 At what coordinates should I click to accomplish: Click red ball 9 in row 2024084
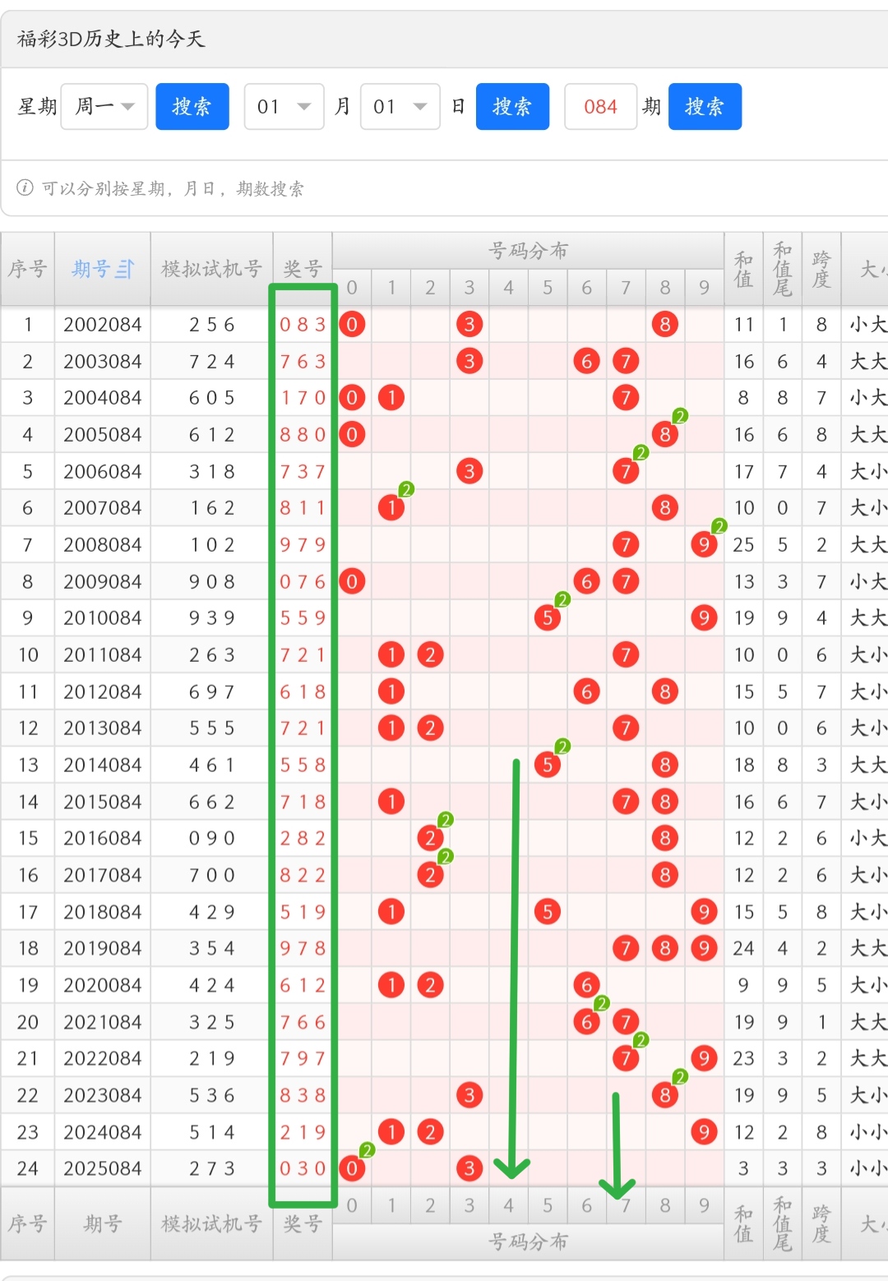pos(704,1132)
